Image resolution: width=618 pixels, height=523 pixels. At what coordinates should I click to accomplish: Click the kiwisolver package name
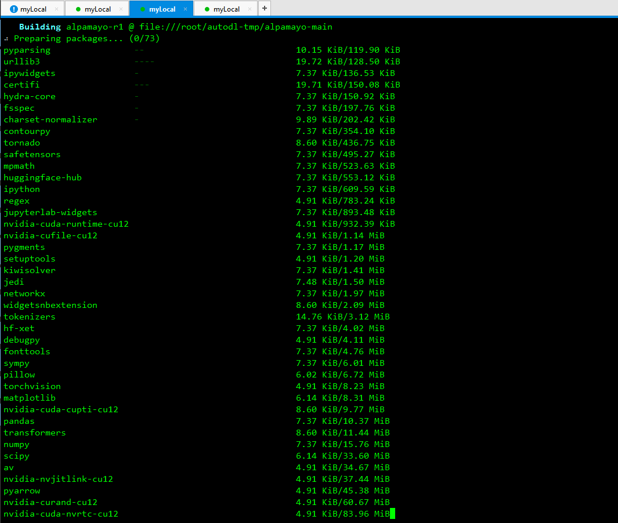[30, 270]
